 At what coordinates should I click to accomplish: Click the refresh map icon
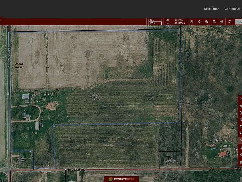tap(229, 22)
